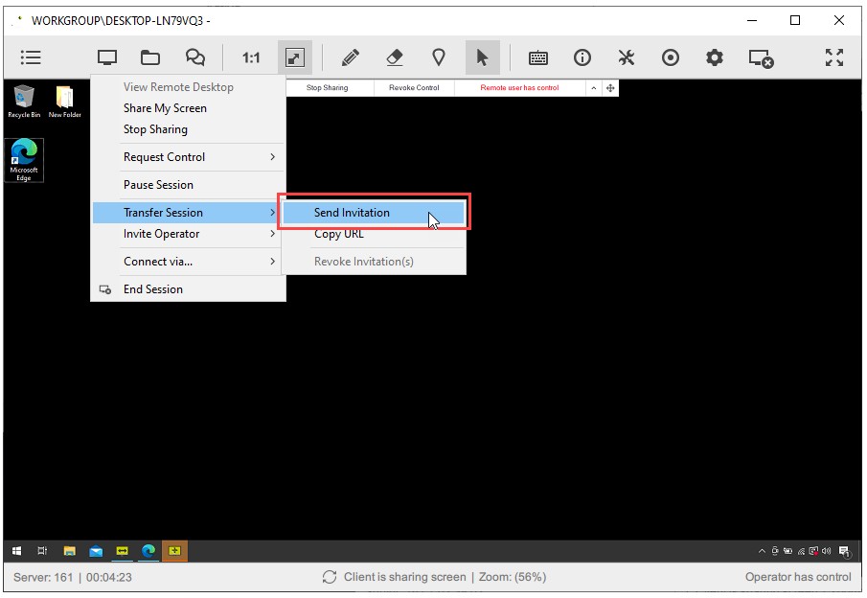View session information
Viewport: 867px width, 598px height.
click(x=582, y=57)
